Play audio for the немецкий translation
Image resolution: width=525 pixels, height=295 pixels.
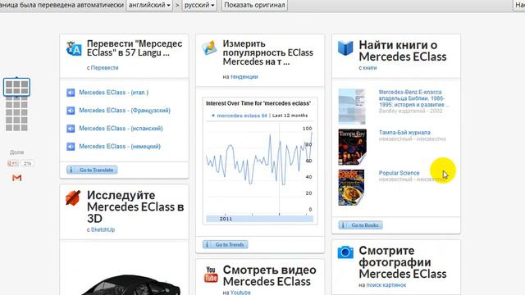pos(71,147)
